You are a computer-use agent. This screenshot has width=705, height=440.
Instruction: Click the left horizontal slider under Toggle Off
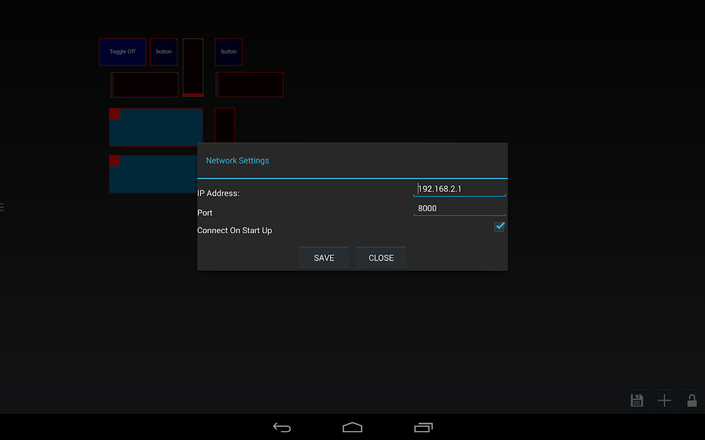tap(144, 85)
